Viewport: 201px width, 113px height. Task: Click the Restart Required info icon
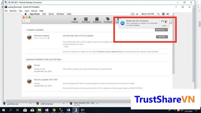[48, 38]
